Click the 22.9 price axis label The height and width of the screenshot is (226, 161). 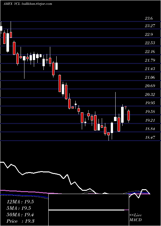point(149,35)
